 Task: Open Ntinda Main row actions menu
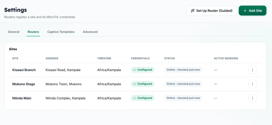pyautogui.click(x=252, y=98)
